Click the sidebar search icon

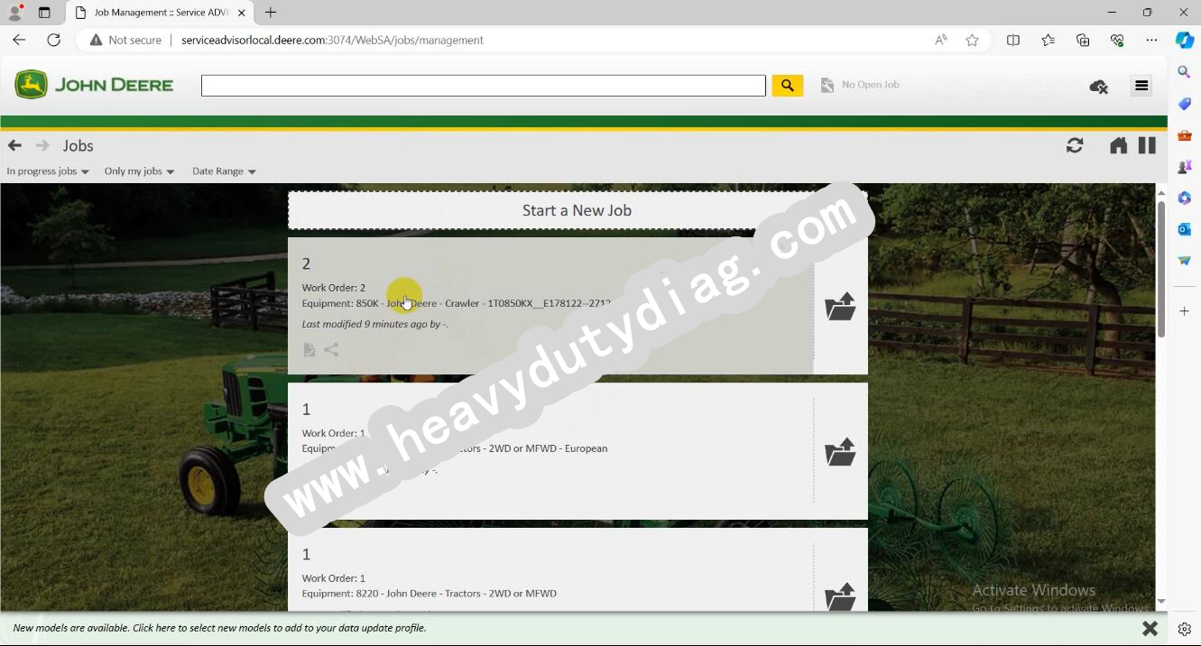coord(1185,72)
